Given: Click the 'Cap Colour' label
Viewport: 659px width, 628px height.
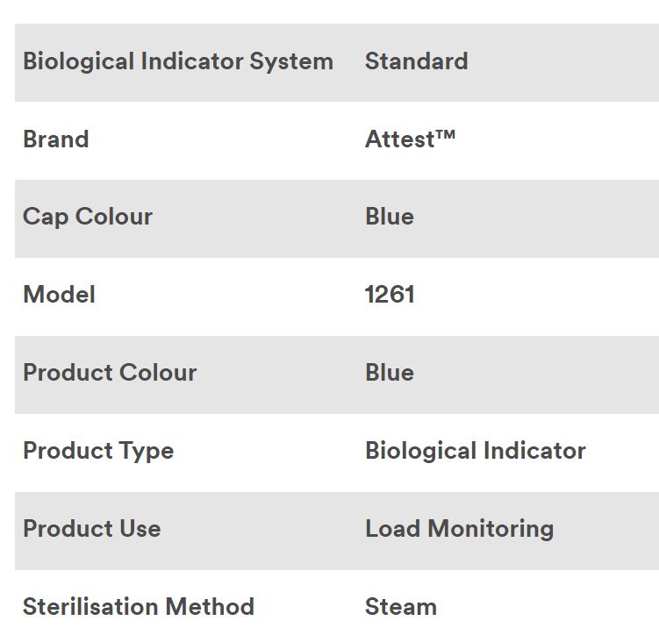Looking at the screenshot, I should pyautogui.click(x=88, y=217).
